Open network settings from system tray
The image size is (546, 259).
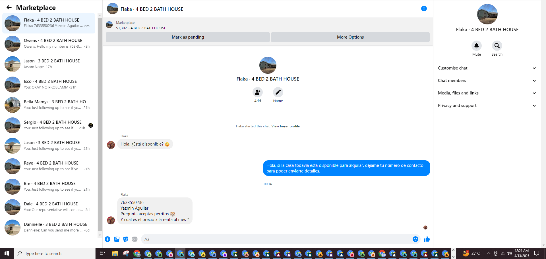click(502, 253)
